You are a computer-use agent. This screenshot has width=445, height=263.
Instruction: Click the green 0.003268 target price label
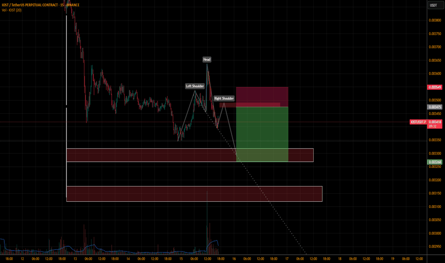(x=434, y=162)
